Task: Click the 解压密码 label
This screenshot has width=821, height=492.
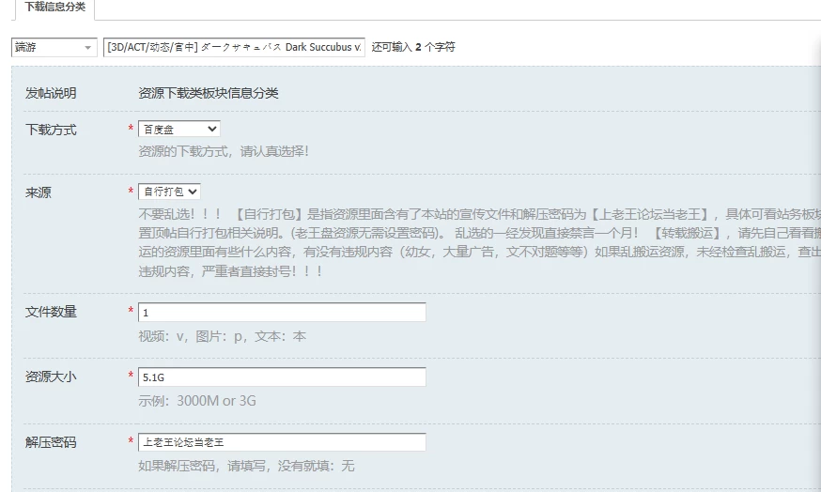Action: tap(51, 443)
